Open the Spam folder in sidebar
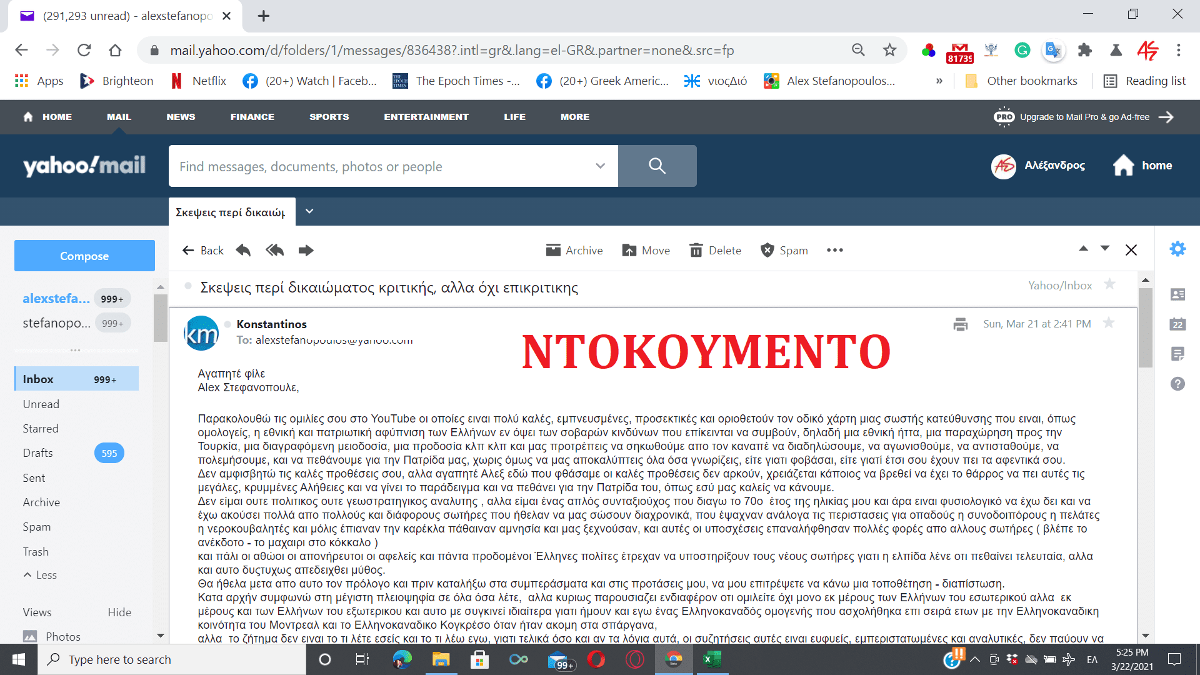Viewport: 1200px width, 675px height. pos(37,527)
